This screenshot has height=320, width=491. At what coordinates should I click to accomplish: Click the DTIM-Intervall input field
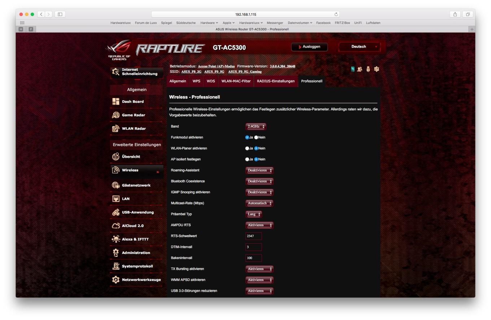(253, 247)
